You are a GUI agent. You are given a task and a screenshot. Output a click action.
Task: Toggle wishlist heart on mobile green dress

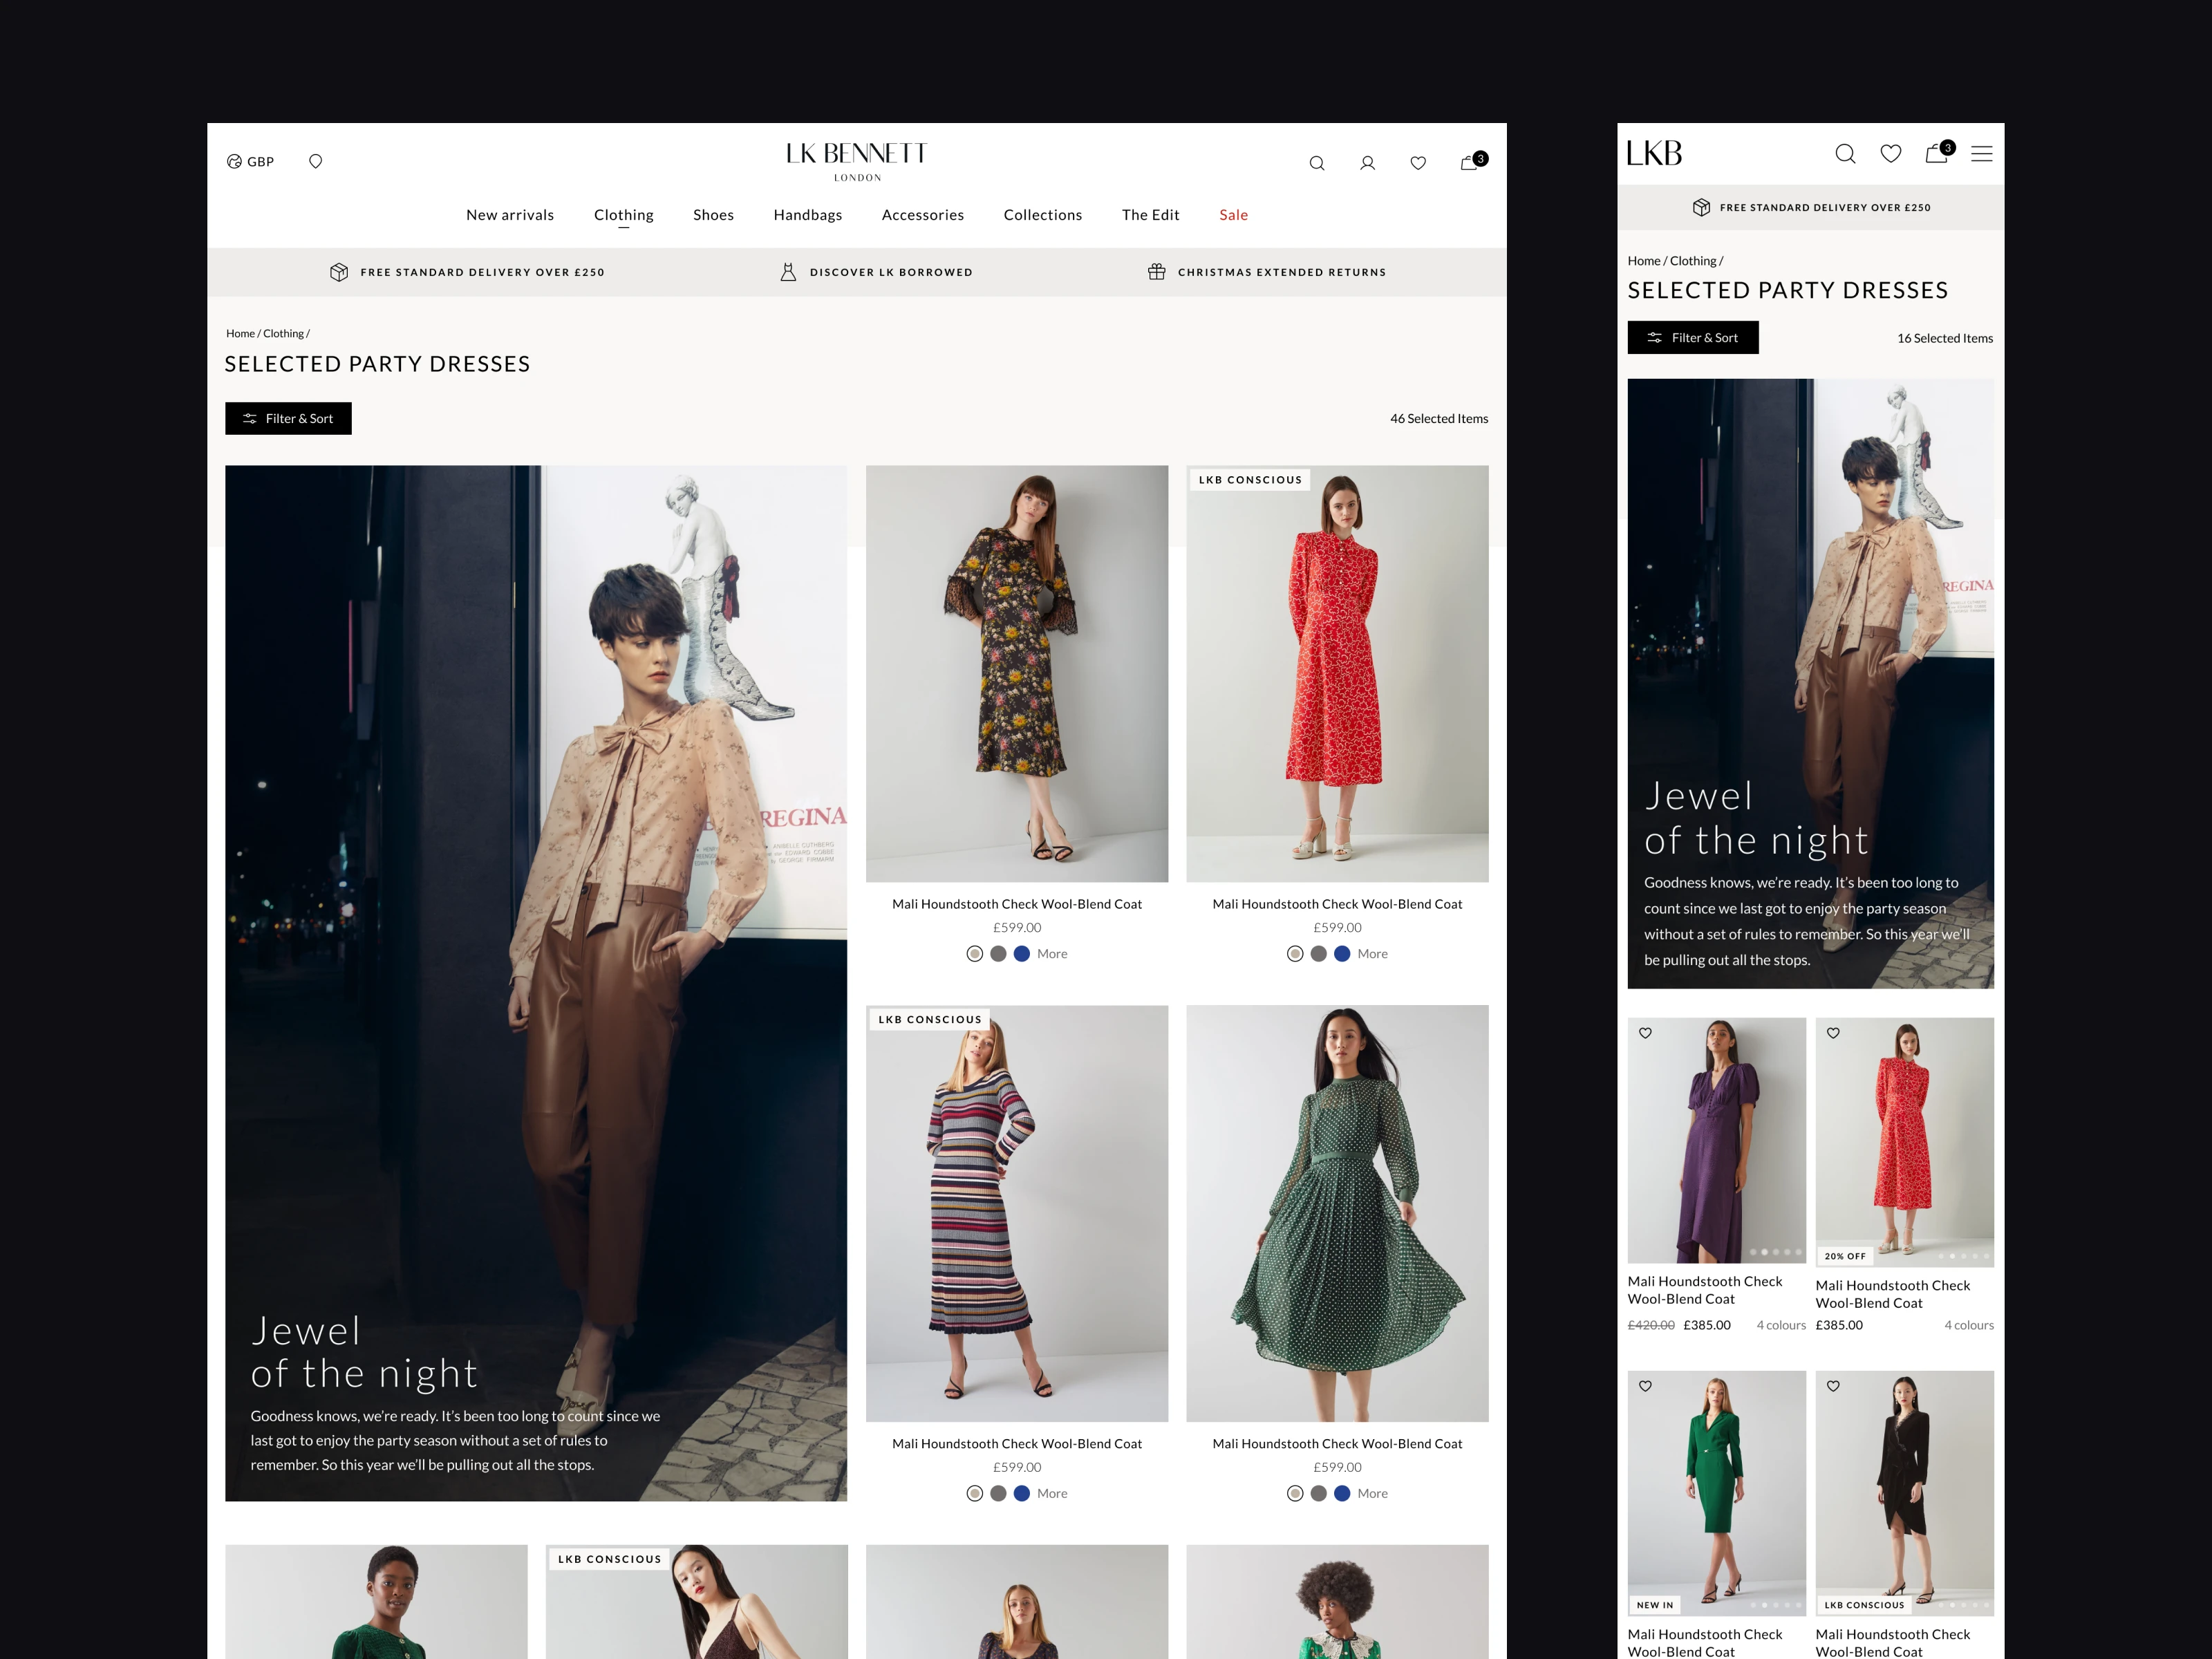click(x=1645, y=1386)
